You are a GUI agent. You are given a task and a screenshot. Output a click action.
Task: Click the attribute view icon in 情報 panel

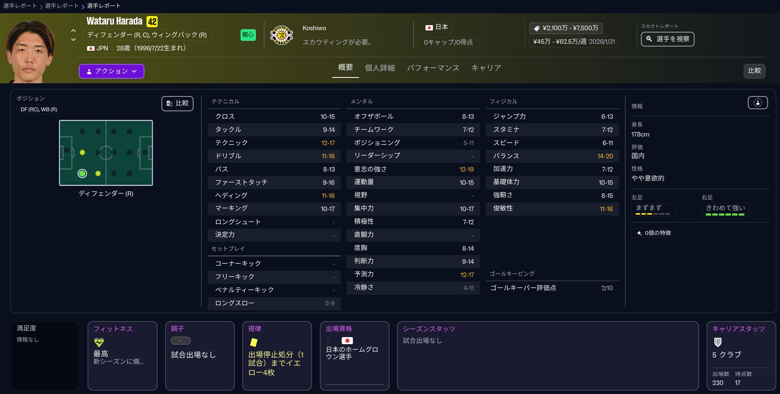757,103
